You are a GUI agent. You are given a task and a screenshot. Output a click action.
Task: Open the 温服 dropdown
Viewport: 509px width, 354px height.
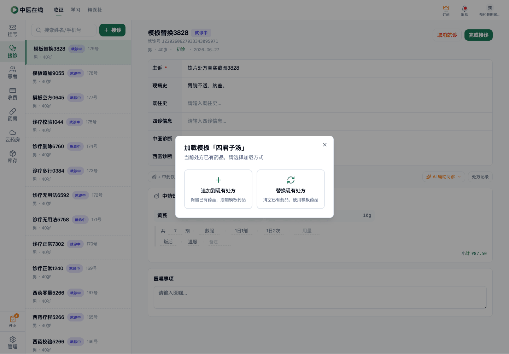[193, 242]
